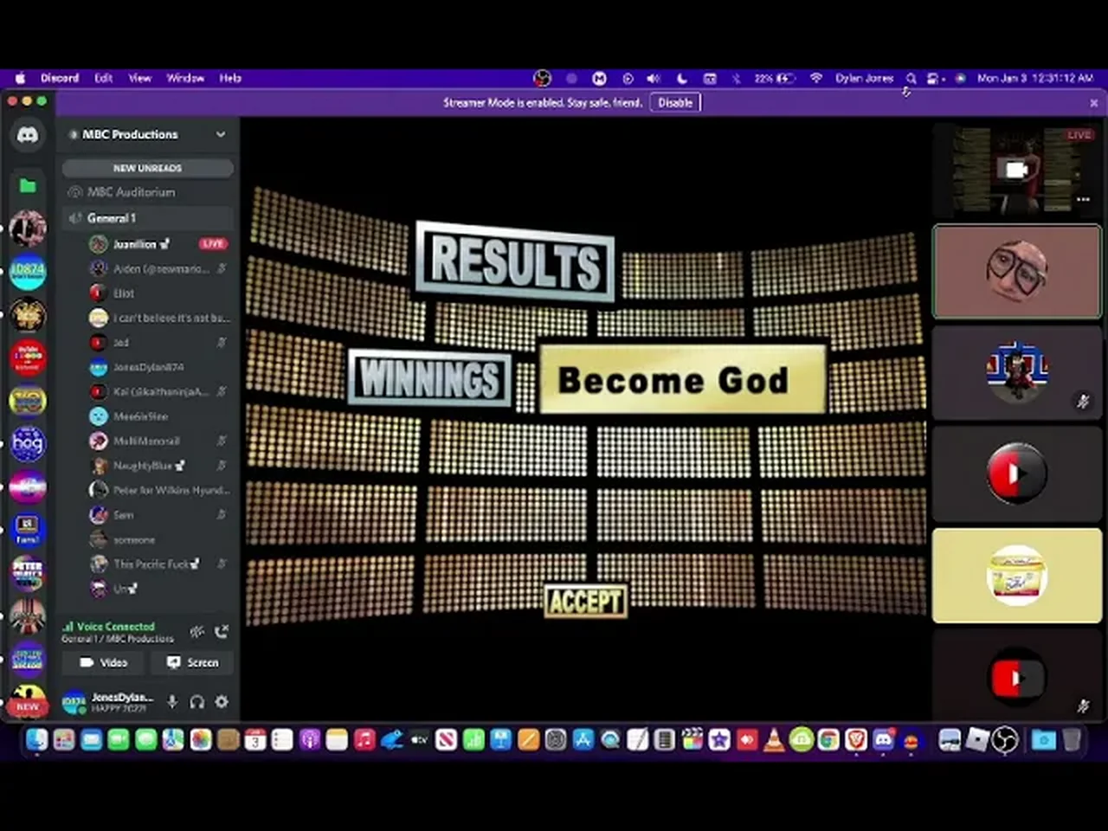
Task: Open the Edit menu
Action: pos(104,78)
